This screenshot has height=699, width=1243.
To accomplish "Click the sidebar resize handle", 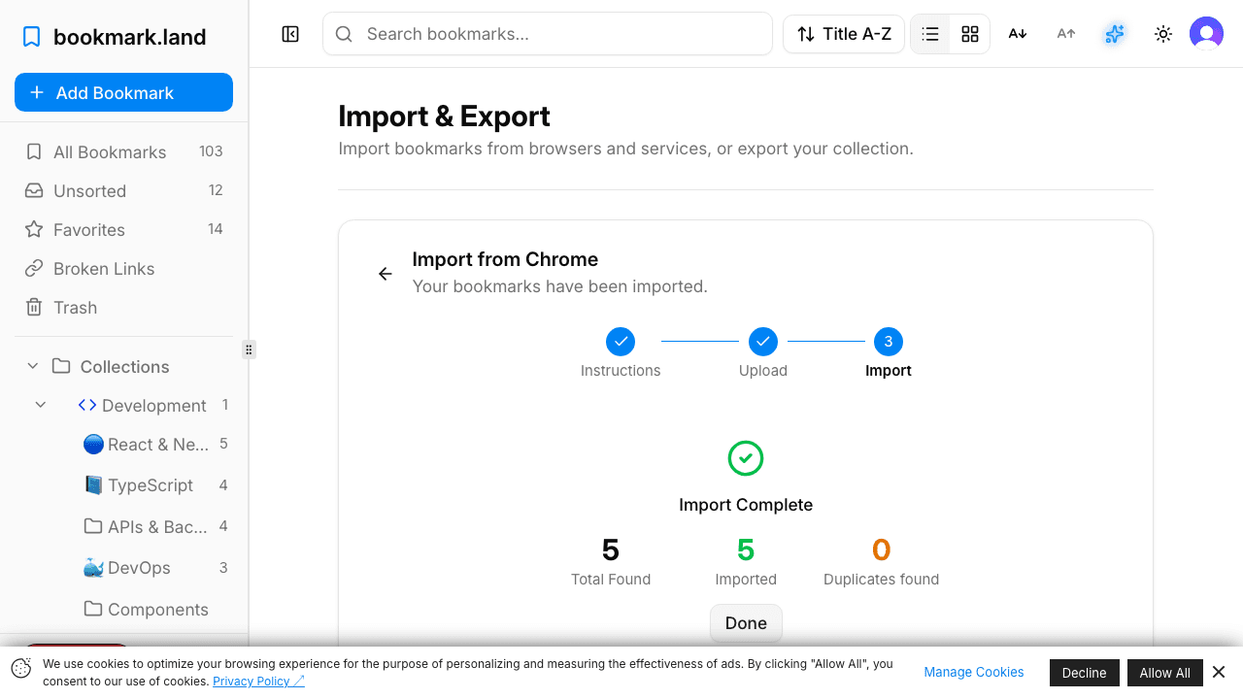I will 249,349.
